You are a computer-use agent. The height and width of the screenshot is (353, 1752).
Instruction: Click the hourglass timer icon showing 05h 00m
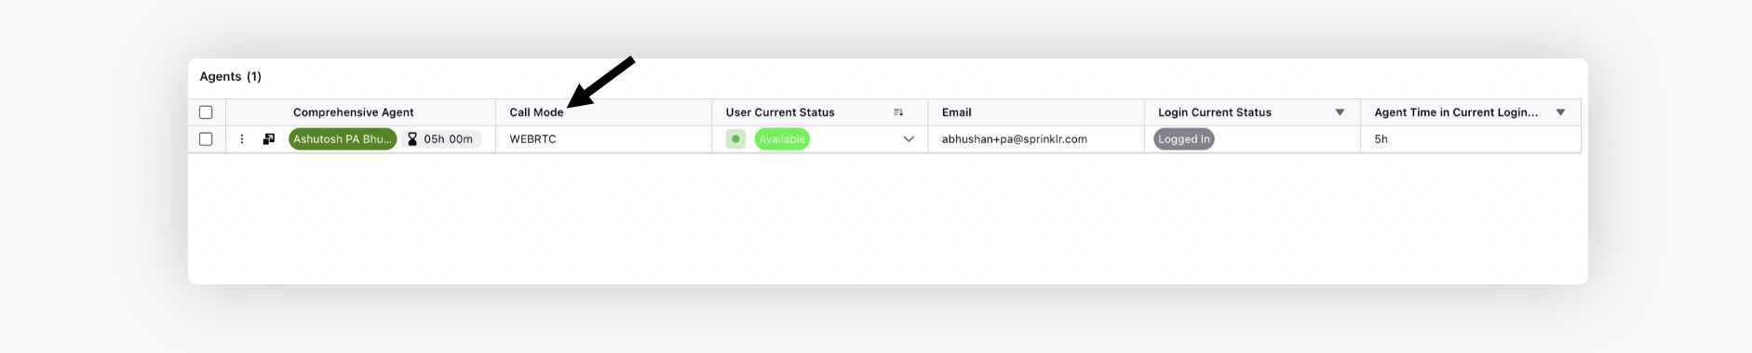point(412,139)
